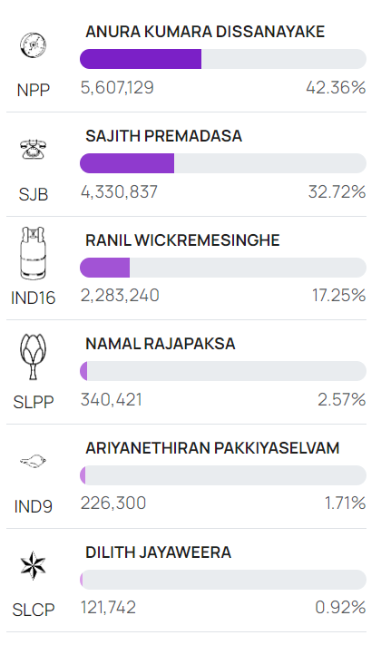The image size is (381, 645).
Task: Click the IND16 gas cylinder symbol
Action: point(33,253)
